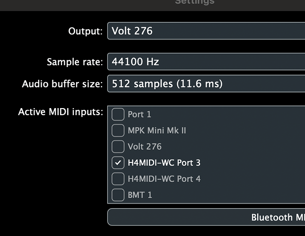
Task: Enable the BMT 1 MIDI input checkbox
Action: pos(118,194)
